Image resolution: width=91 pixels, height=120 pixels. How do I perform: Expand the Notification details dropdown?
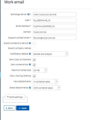(51, 54)
